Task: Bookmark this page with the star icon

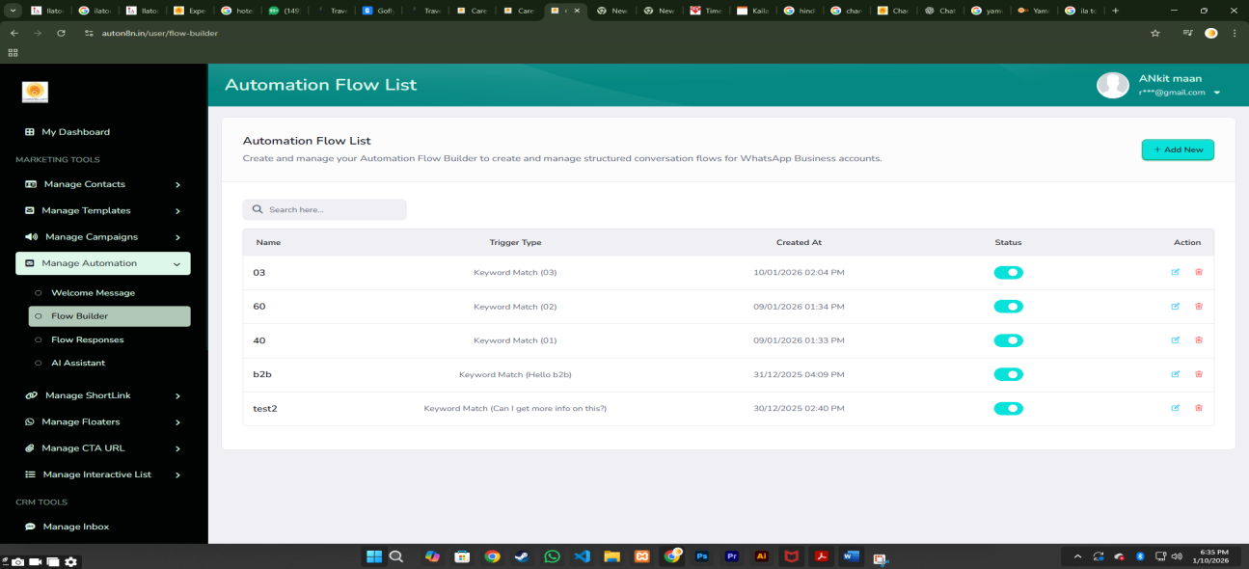Action: (x=1154, y=33)
